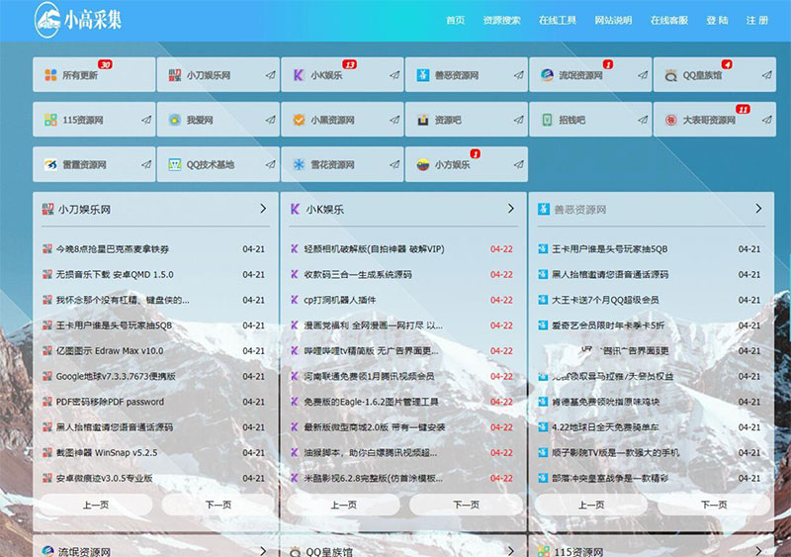Click the paper plane icon on 大表哥资源网 tile
This screenshot has height=557, width=791.
click(x=765, y=120)
